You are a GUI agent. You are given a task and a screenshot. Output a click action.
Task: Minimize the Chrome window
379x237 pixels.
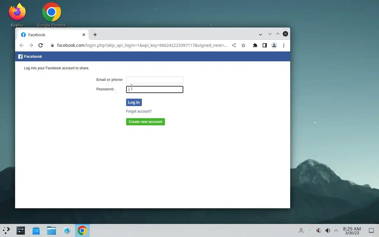click(270, 34)
